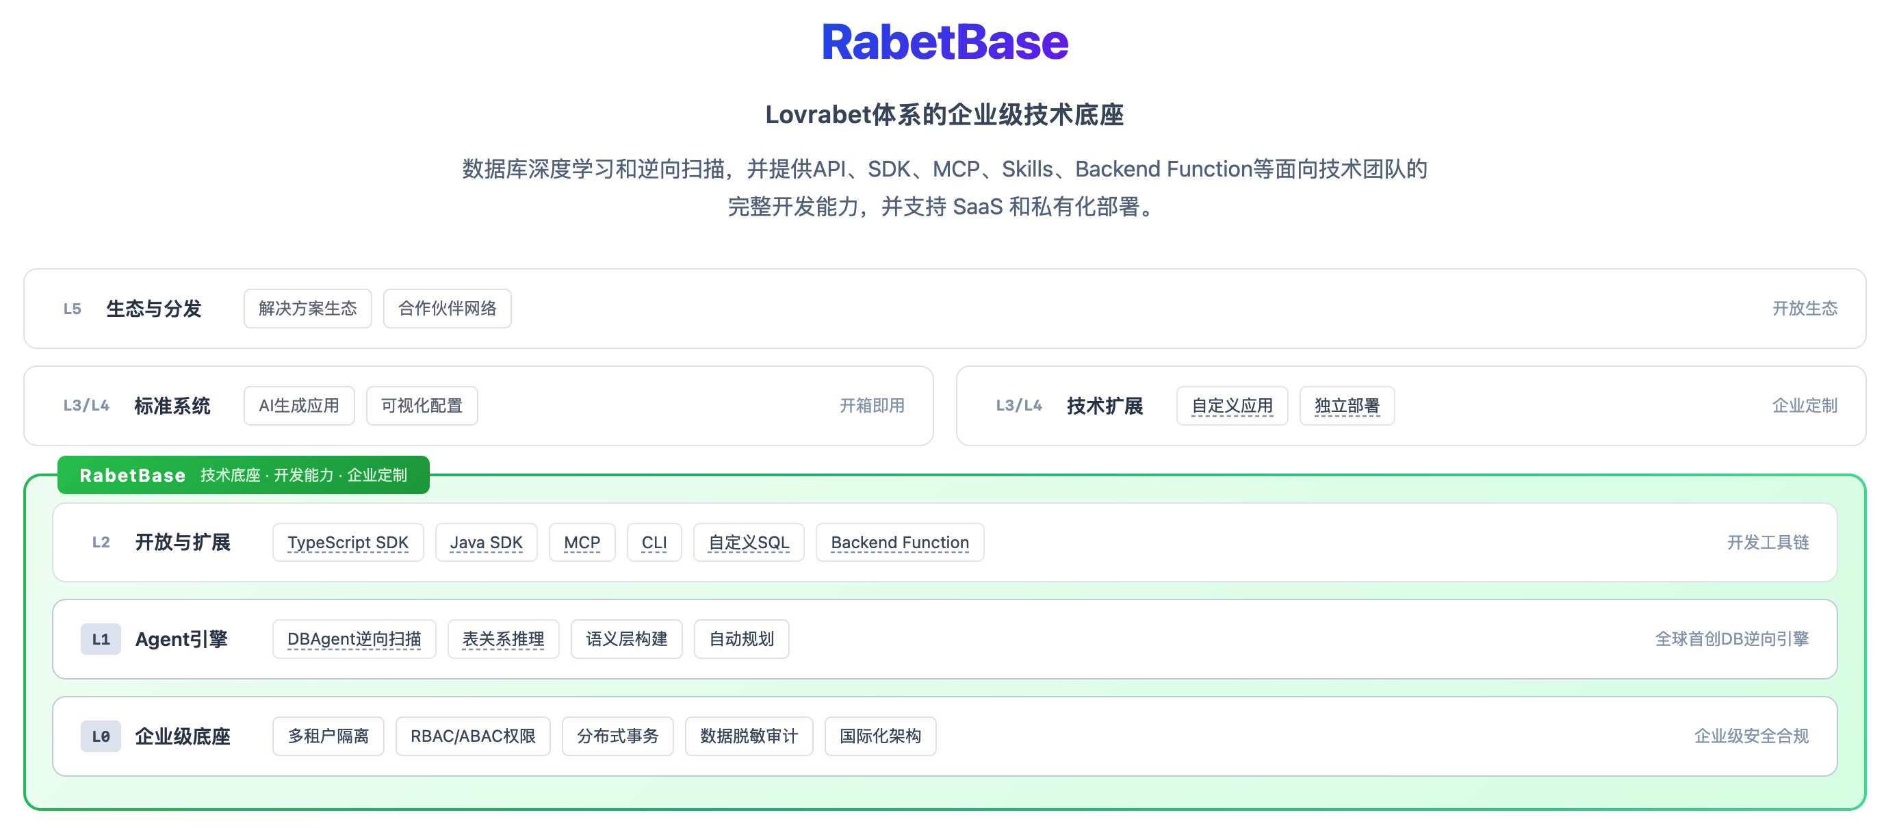Click the 分布式事务 tag
This screenshot has height=828, width=1886.
coord(617,736)
